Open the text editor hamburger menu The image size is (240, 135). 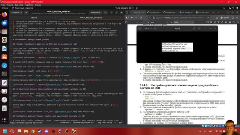click(105, 12)
